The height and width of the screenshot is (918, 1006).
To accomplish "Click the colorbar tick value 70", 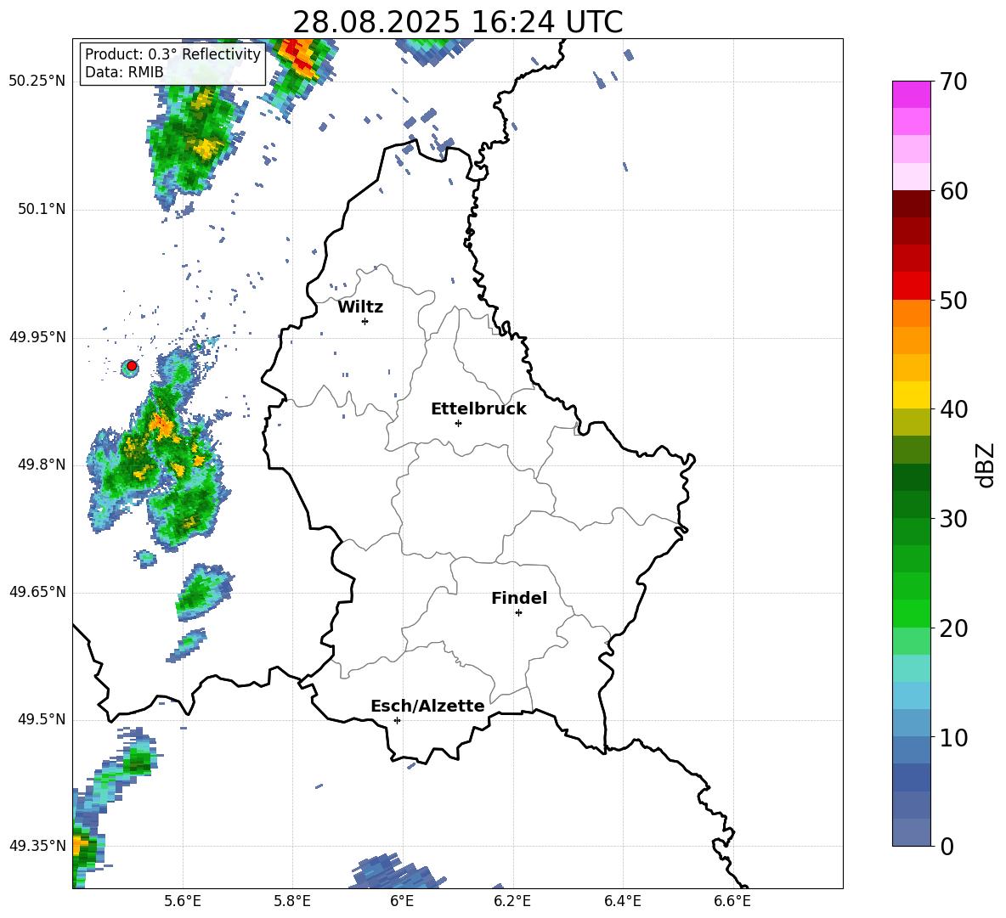I will point(953,82).
